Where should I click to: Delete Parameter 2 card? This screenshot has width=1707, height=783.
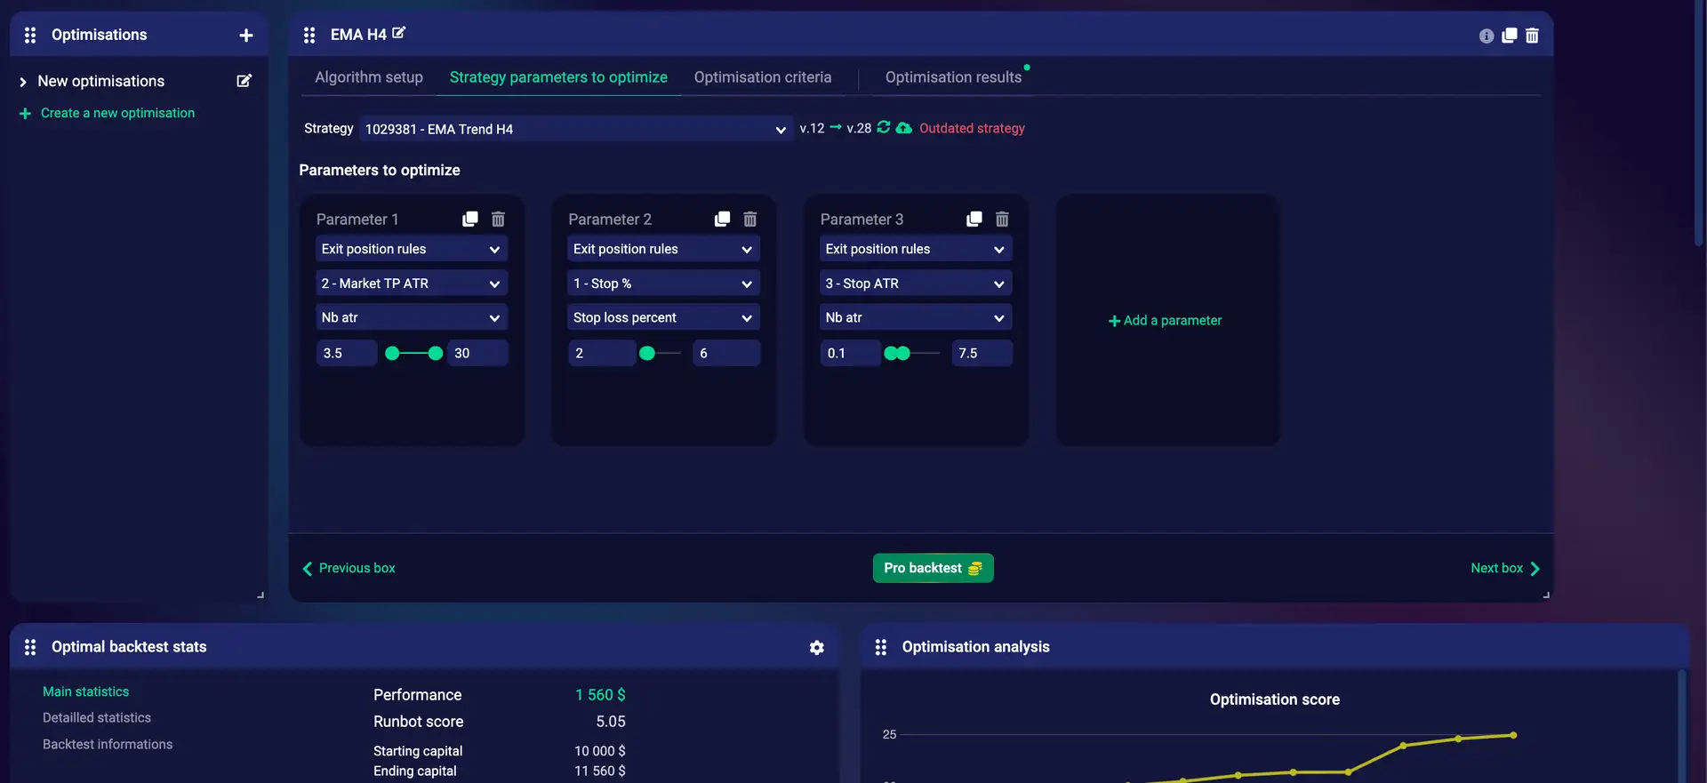(x=749, y=219)
